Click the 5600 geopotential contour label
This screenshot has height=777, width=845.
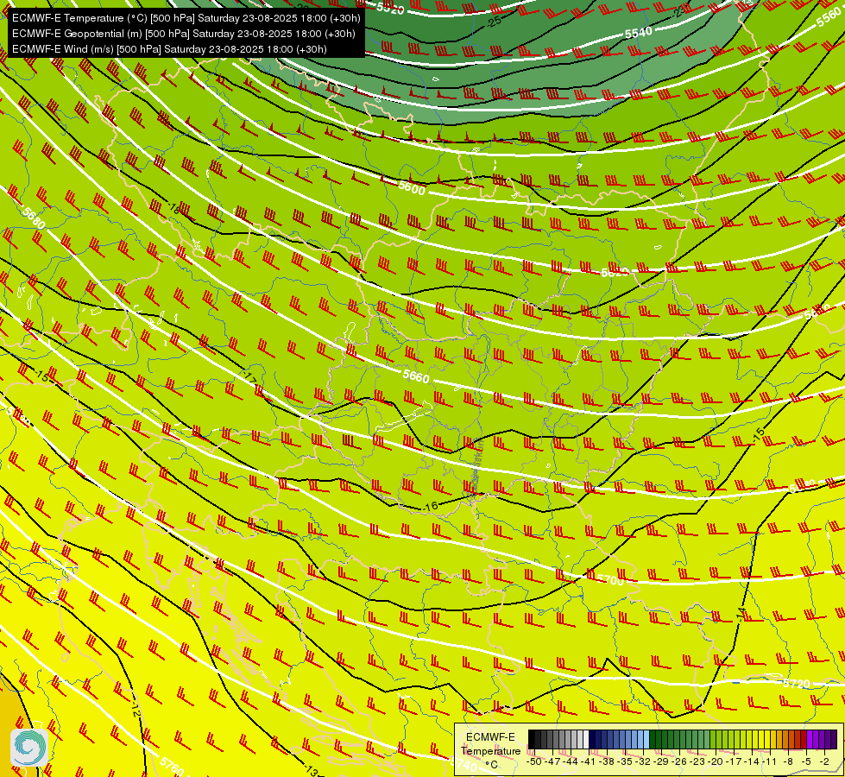412,188
